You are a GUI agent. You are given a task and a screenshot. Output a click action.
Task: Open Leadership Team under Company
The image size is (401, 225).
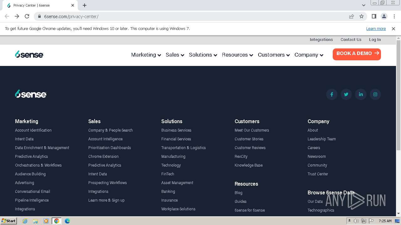(321, 139)
